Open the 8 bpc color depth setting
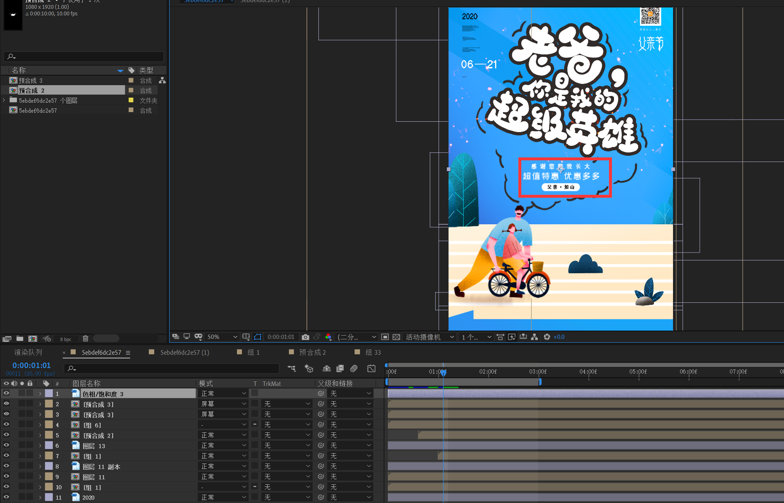 click(x=66, y=339)
